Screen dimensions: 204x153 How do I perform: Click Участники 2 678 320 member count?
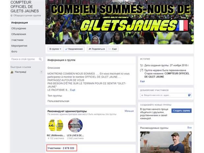[62, 148]
